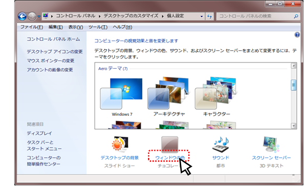Click the refresh button beside address bar
The image size is (304, 186).
210,16
